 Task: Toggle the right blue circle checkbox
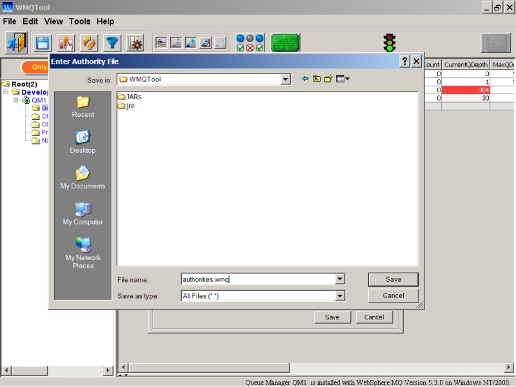click(260, 43)
